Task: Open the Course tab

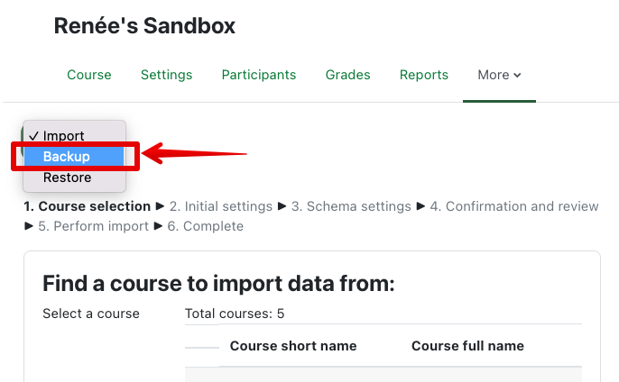Action: pos(89,75)
